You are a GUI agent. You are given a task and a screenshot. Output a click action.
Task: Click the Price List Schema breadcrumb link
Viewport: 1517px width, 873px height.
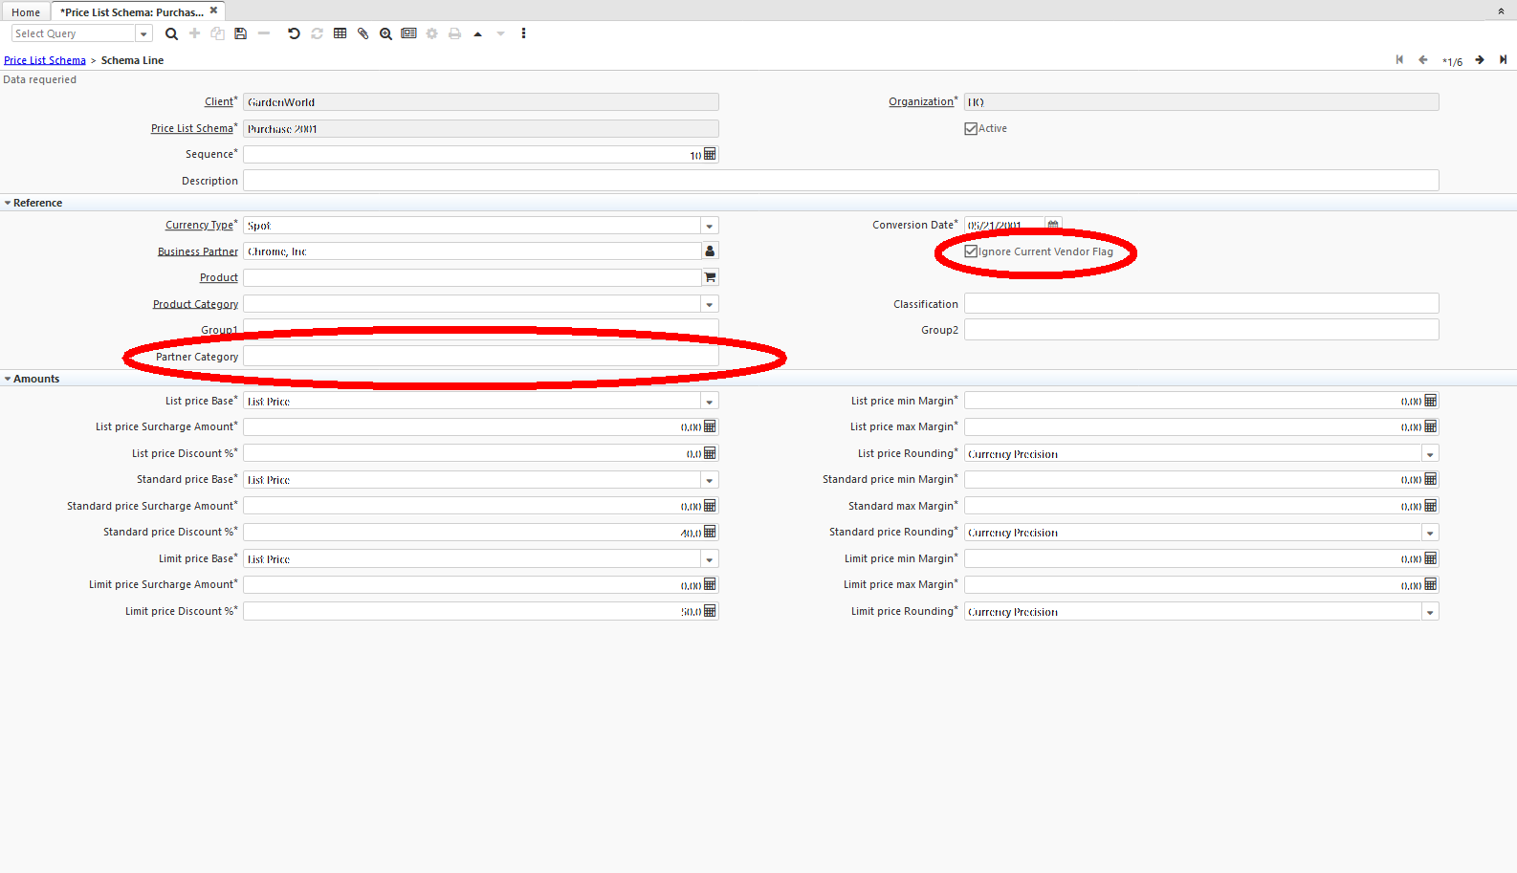tap(45, 60)
